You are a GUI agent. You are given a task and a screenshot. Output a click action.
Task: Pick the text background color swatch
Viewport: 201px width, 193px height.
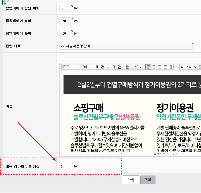click(128, 67)
